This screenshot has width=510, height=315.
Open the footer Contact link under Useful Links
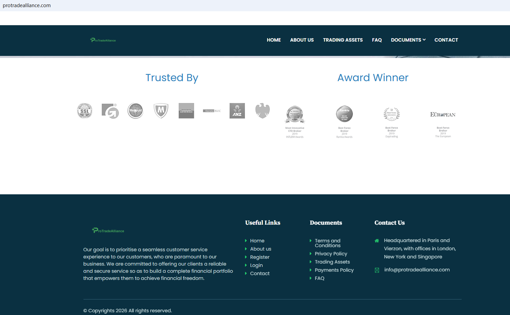260,273
